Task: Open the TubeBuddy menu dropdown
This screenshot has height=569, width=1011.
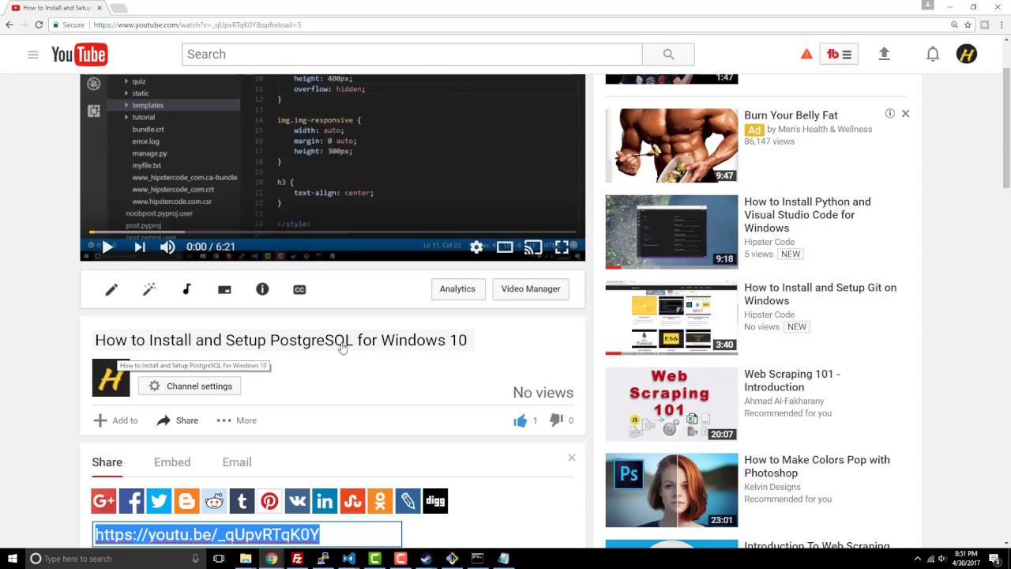Action: point(839,55)
